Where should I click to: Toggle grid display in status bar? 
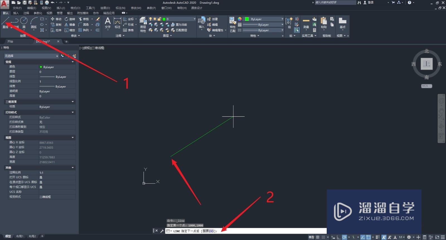[x=317, y=237]
